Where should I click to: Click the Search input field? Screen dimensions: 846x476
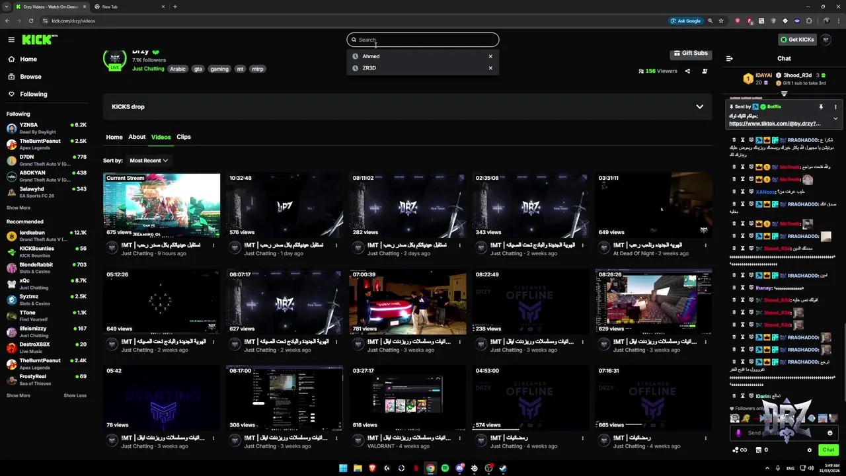pyautogui.click(x=423, y=40)
